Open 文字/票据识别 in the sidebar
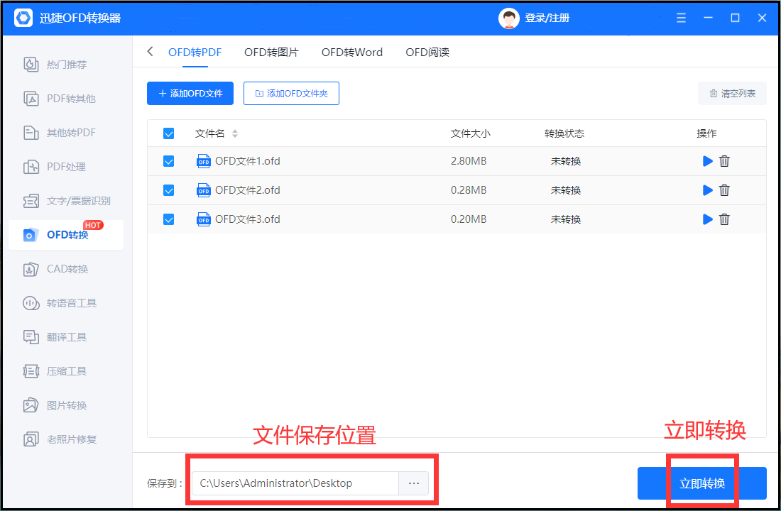 66,201
